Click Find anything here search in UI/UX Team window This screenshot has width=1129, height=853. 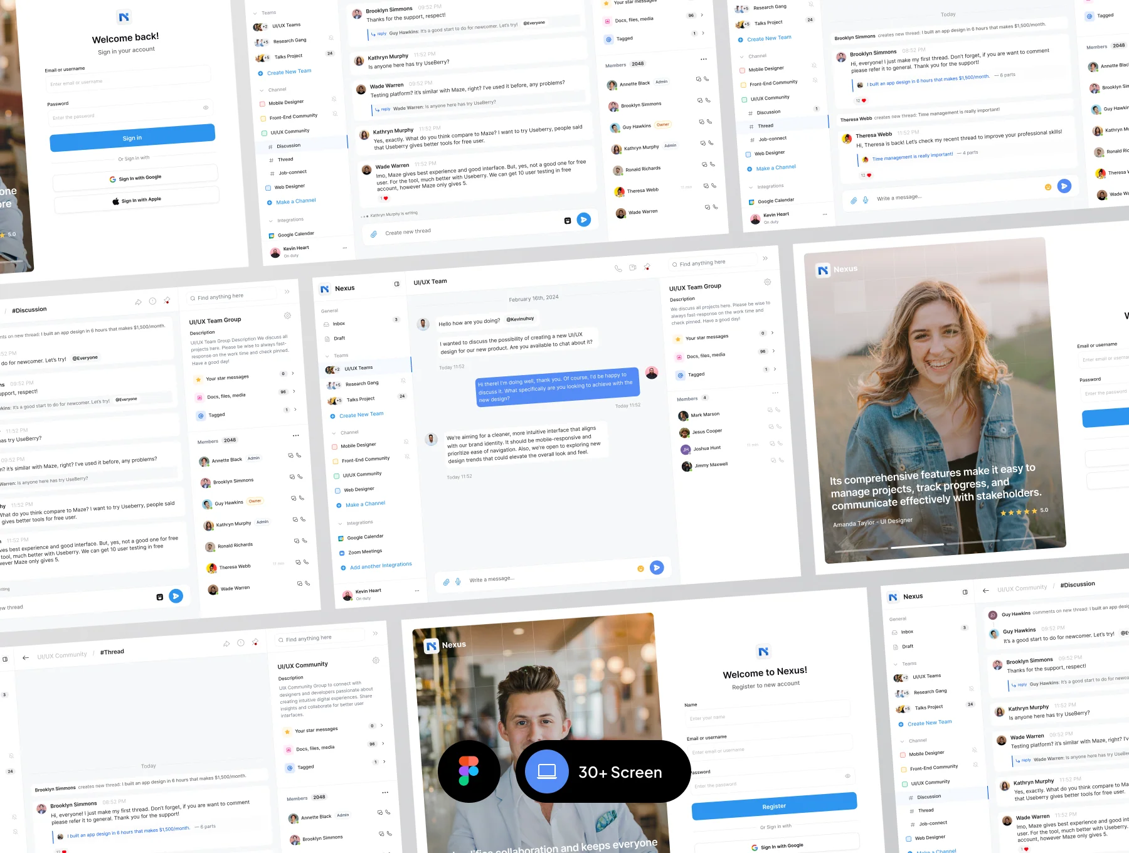tap(712, 262)
